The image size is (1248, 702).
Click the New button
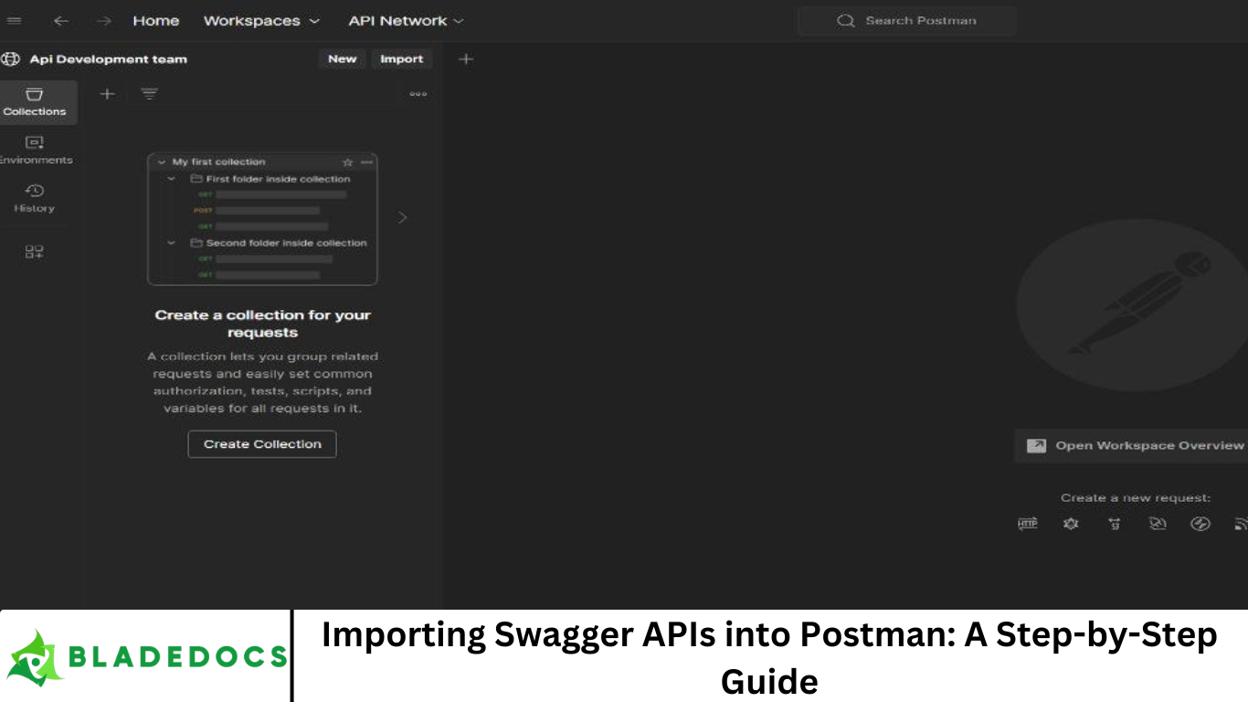coord(343,58)
